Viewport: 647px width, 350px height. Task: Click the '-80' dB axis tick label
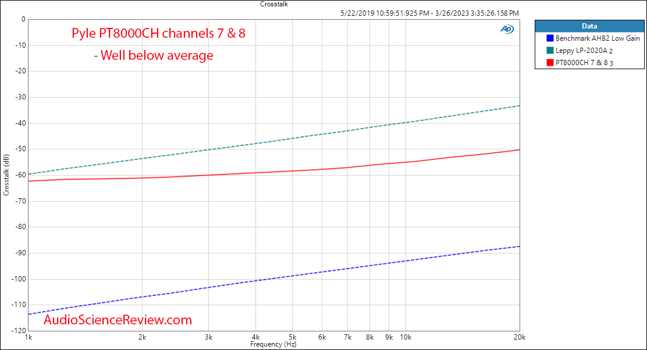pos(20,227)
